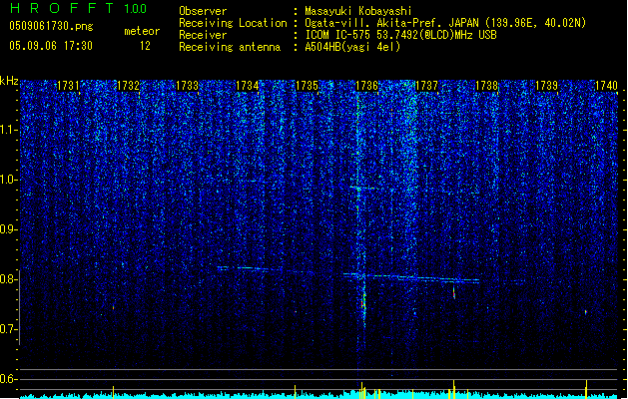Click the 1737 time marker
Screen dimensions: 628x399
pos(427,86)
